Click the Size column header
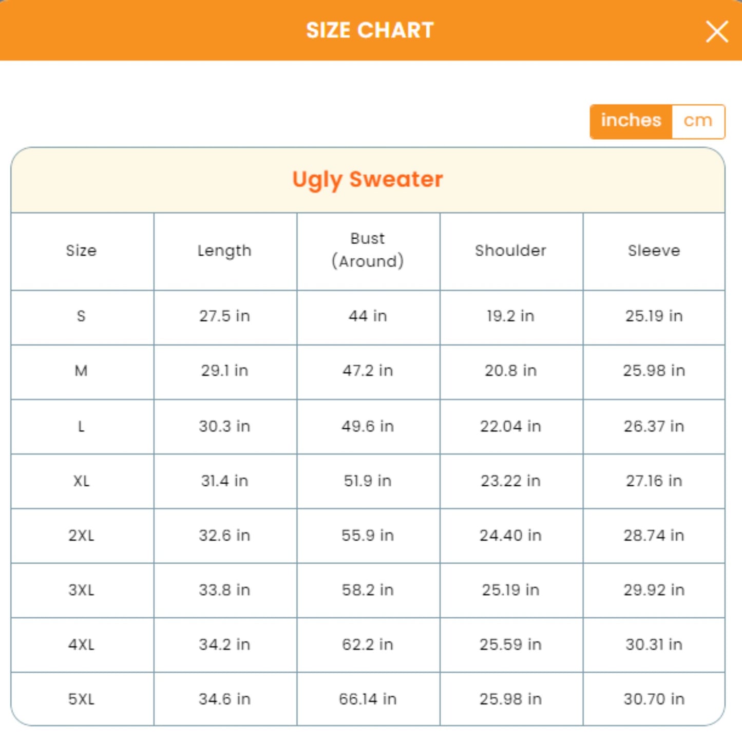The image size is (742, 742). click(81, 251)
